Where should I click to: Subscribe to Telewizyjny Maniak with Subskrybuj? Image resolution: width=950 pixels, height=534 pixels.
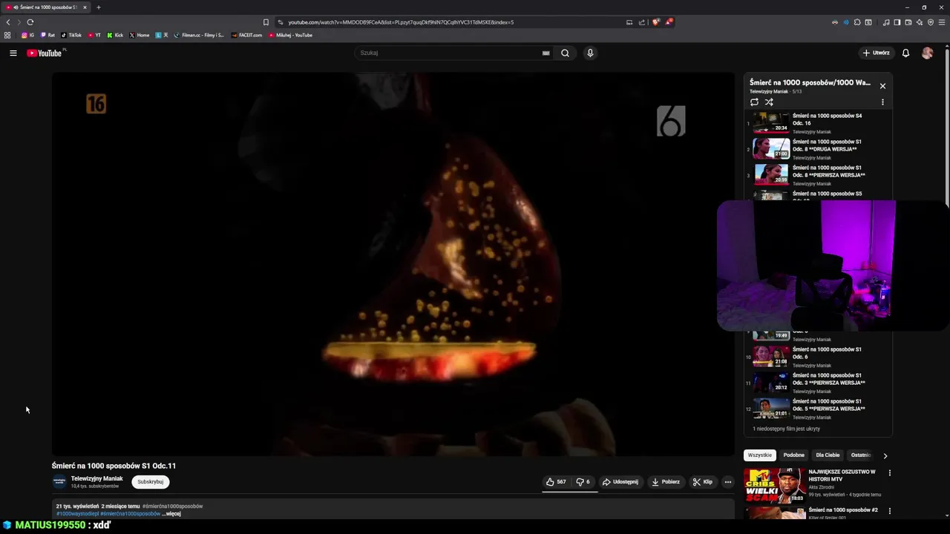(150, 481)
